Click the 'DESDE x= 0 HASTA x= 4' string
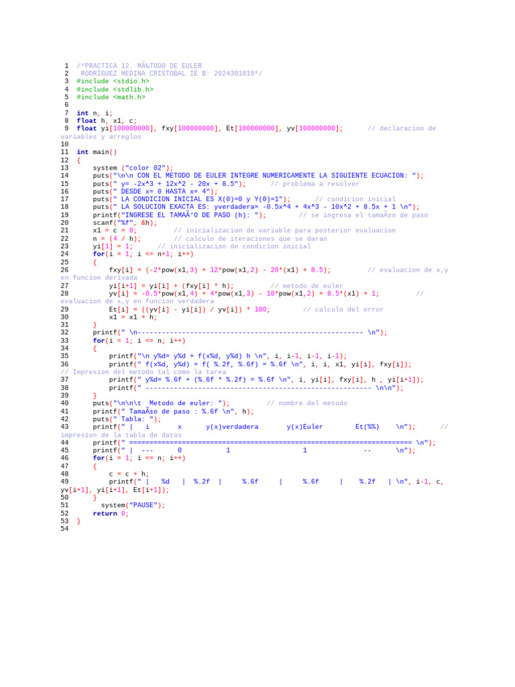Viewport: 515px width, 687px height. [165, 191]
